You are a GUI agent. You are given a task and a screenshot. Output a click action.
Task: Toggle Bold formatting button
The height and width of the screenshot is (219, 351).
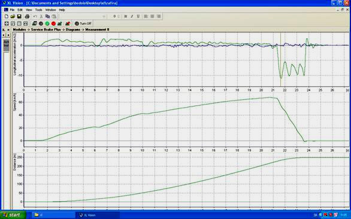(x=126, y=16)
